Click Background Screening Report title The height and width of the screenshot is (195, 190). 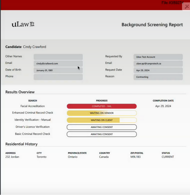152,25
